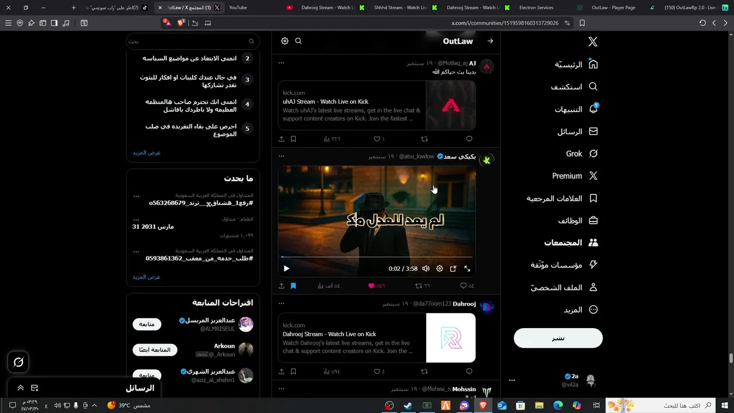
Task: Enter fullscreen on the video
Action: coord(467,268)
